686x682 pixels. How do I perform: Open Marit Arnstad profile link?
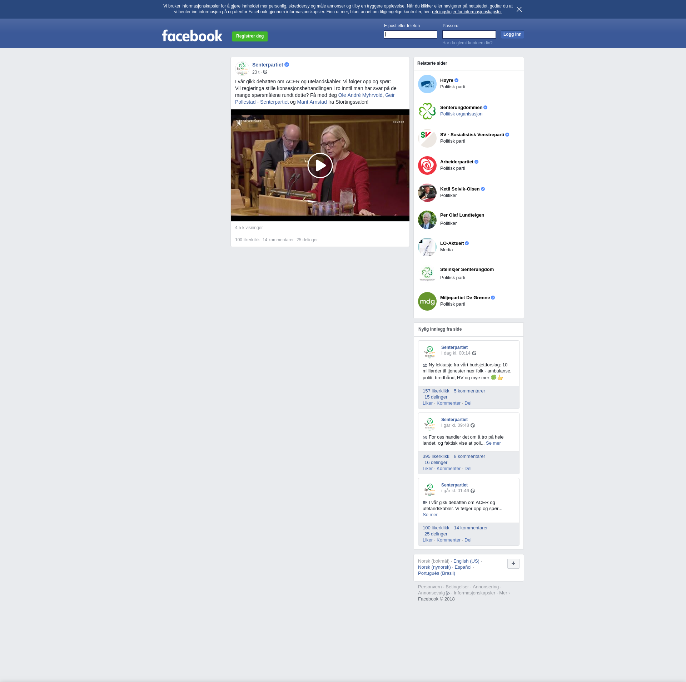point(312,102)
